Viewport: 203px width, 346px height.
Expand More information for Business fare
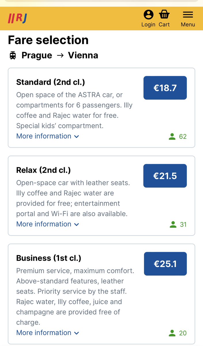point(48,332)
